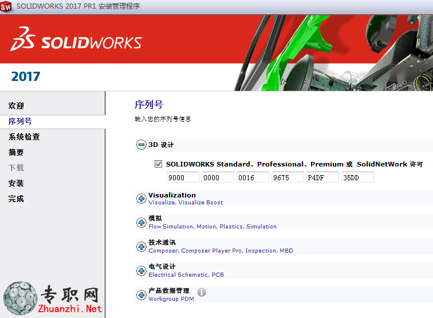433x318 pixels.
Task: Click the 技术通讯 section title
Action: click(162, 242)
